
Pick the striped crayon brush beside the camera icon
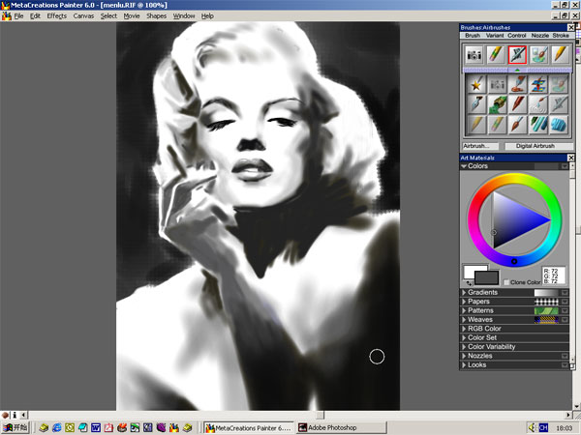(496, 55)
